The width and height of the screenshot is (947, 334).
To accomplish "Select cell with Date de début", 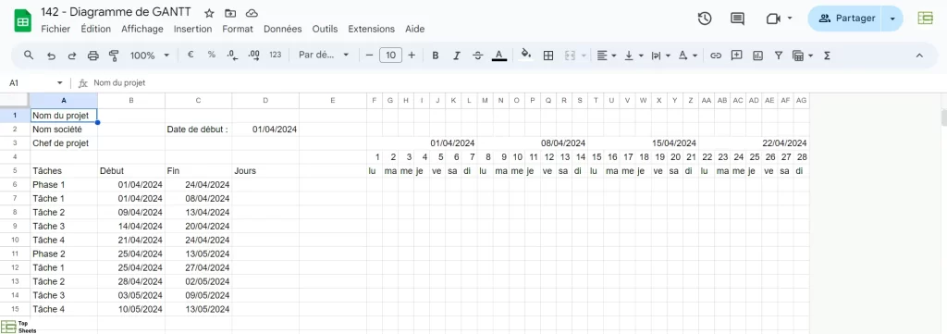I will click(x=198, y=130).
